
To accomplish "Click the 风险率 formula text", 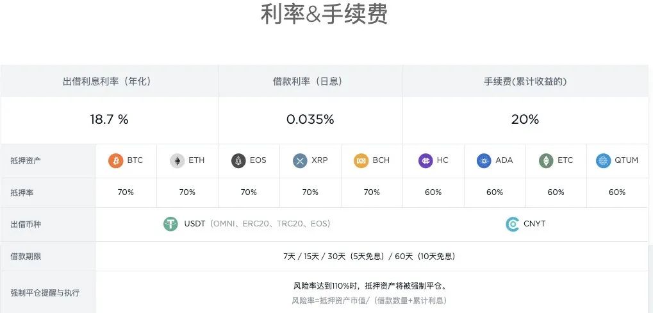I will pyautogui.click(x=369, y=300).
